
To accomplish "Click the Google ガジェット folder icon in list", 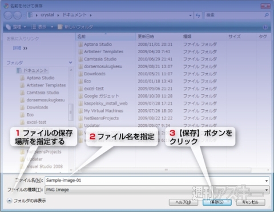I will click(80, 96).
